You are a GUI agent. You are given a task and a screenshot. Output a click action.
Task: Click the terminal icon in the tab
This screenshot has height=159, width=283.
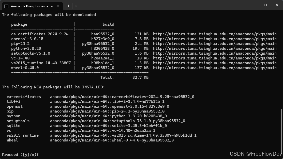tap(6, 6)
